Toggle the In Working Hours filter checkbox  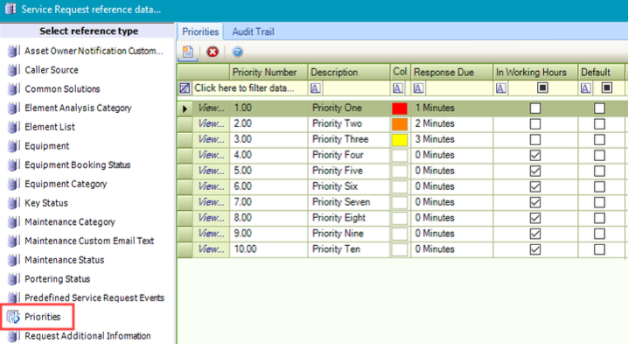click(542, 88)
